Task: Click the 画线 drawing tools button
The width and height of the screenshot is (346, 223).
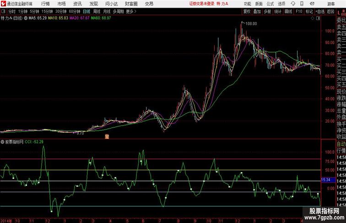Action: (x=288, y=11)
